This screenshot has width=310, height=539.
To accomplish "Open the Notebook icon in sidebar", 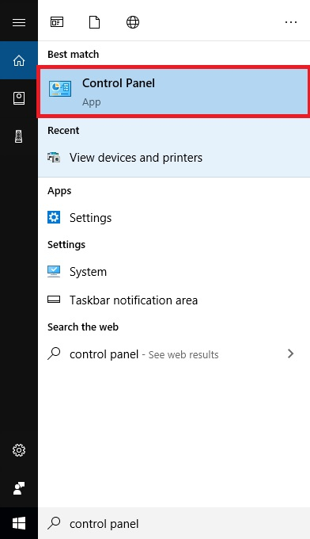I will [19, 98].
